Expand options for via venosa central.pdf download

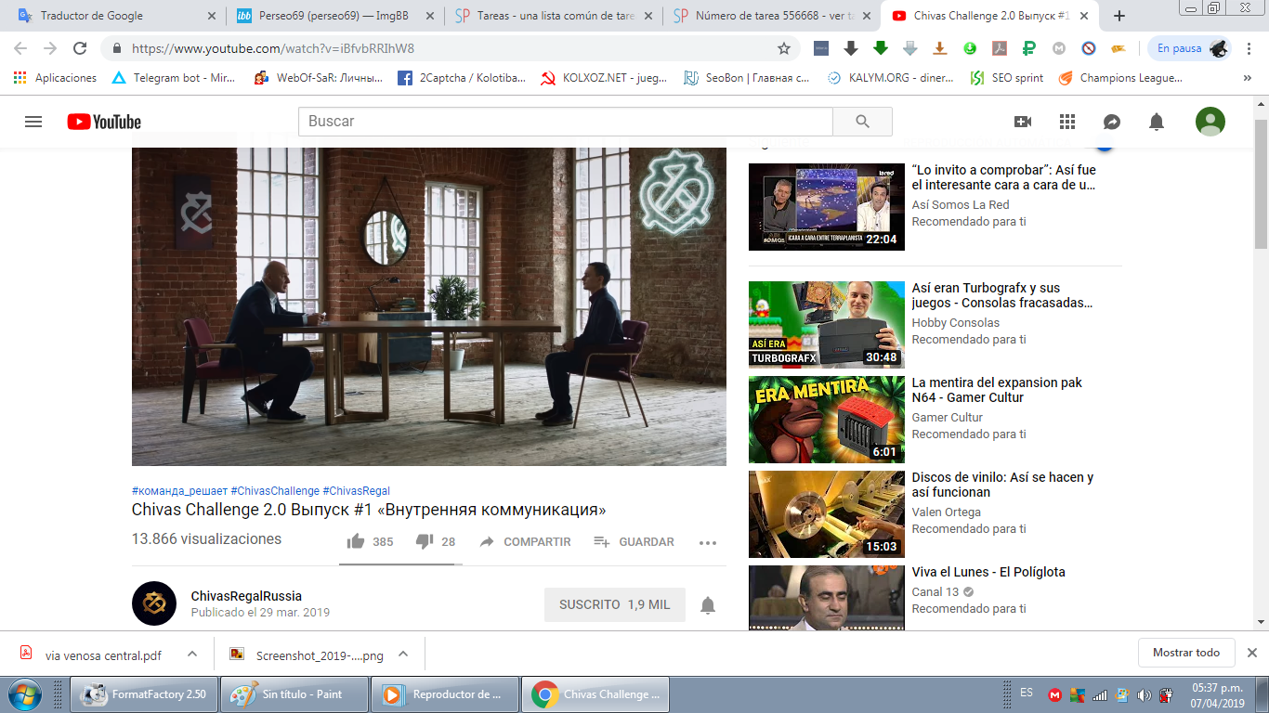(192, 655)
